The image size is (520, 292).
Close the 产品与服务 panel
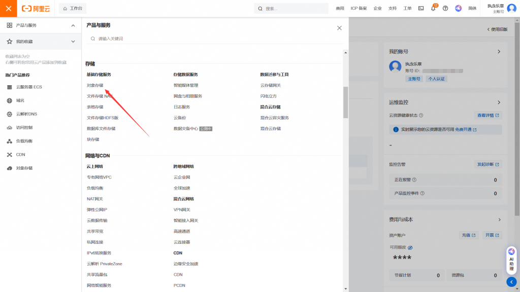coord(339,28)
